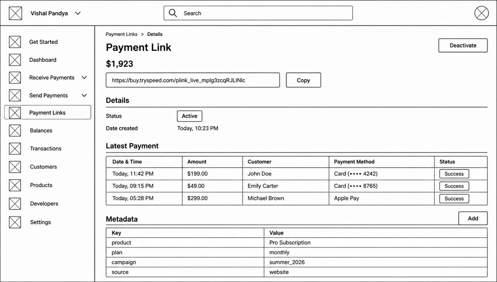Screen dimensions: 497x282
Task: Click the Deactivate button
Action: [463, 45]
